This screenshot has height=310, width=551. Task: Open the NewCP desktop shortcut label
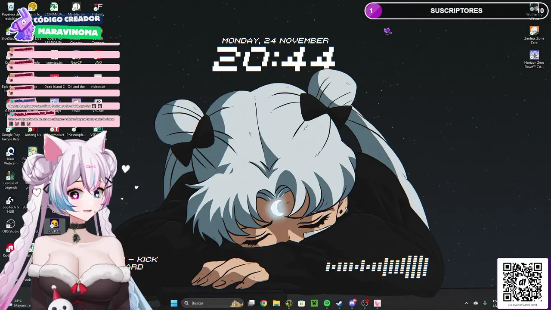[76, 62]
